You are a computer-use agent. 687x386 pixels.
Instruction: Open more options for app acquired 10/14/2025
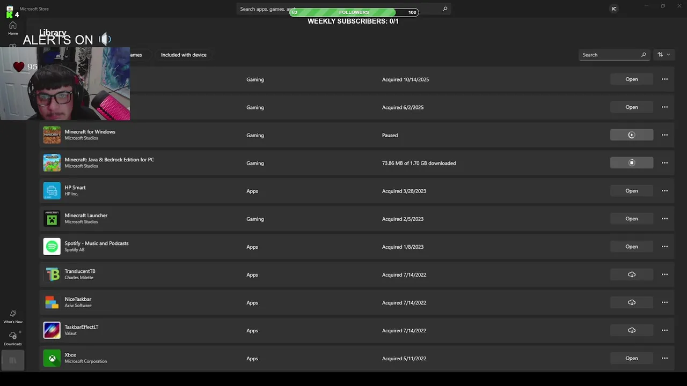[x=664, y=79]
